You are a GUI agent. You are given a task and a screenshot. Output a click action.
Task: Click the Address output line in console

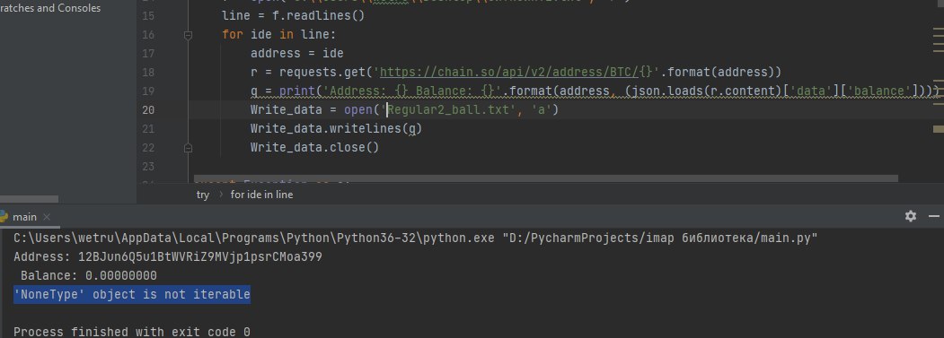click(x=167, y=257)
